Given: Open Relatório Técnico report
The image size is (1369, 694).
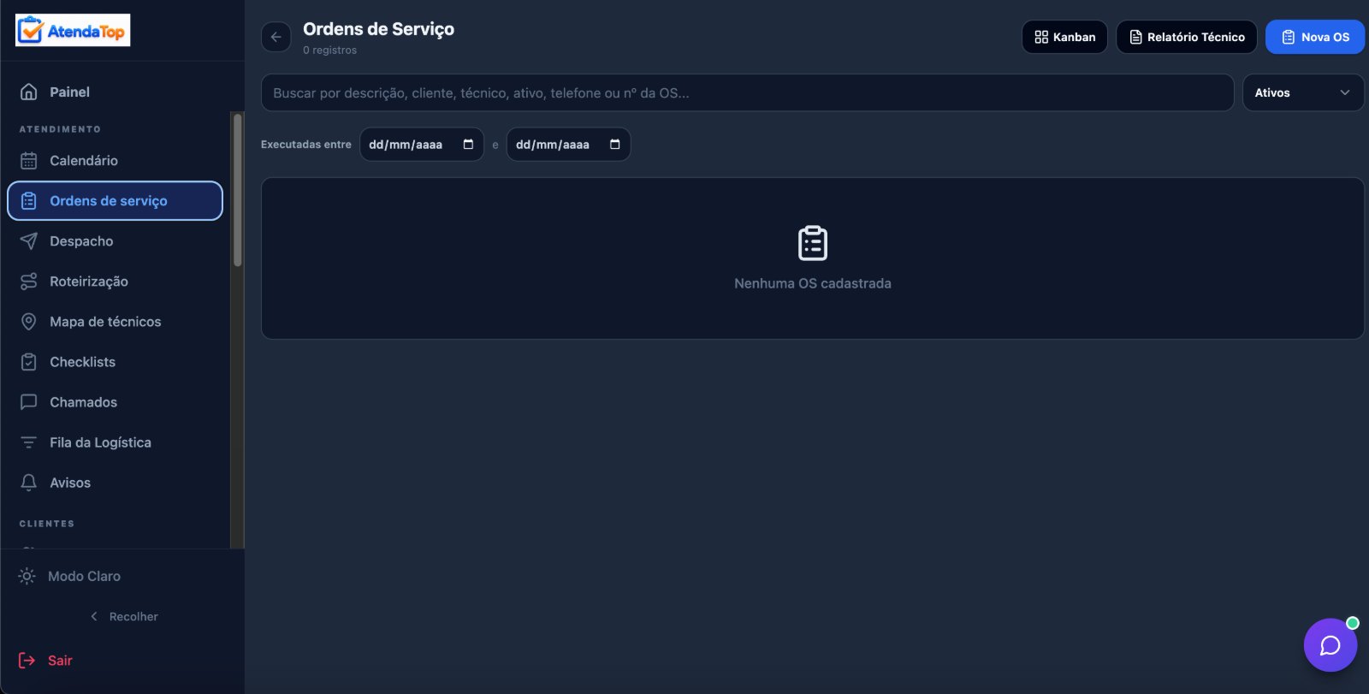Looking at the screenshot, I should (1187, 37).
